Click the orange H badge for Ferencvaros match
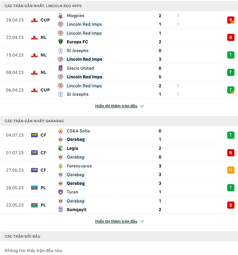Viewport: 238px width, 255px height. [x=230, y=170]
